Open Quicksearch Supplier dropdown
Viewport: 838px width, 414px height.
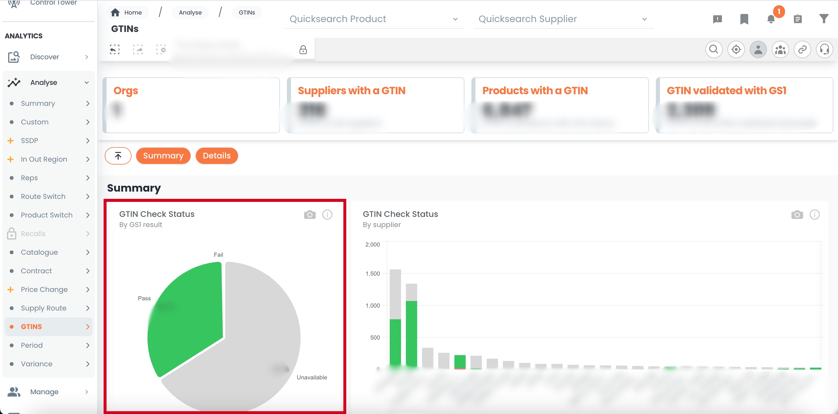(563, 19)
